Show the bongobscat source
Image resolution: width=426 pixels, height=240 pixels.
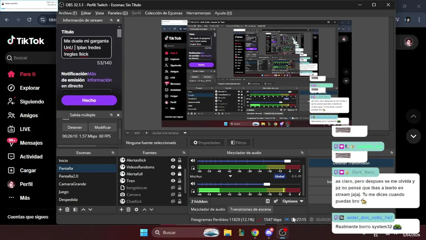click(173, 188)
